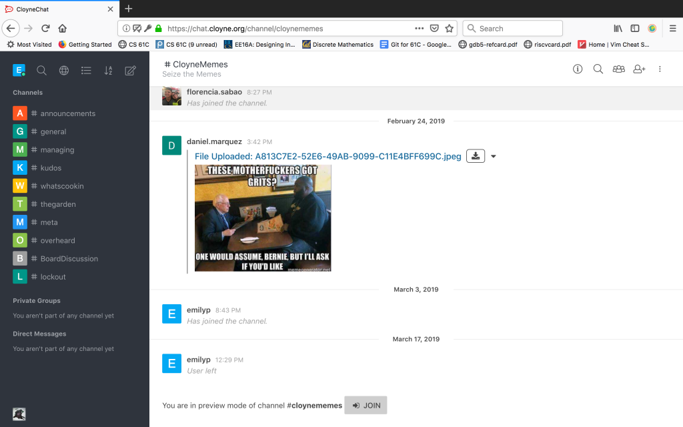Save the page to Pocket
The height and width of the screenshot is (427, 683).
[434, 28]
